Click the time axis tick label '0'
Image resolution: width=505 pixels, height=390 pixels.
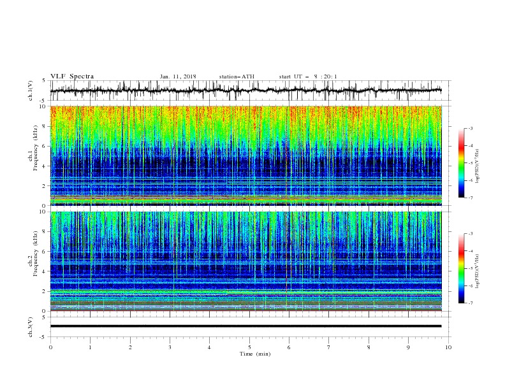(50, 347)
